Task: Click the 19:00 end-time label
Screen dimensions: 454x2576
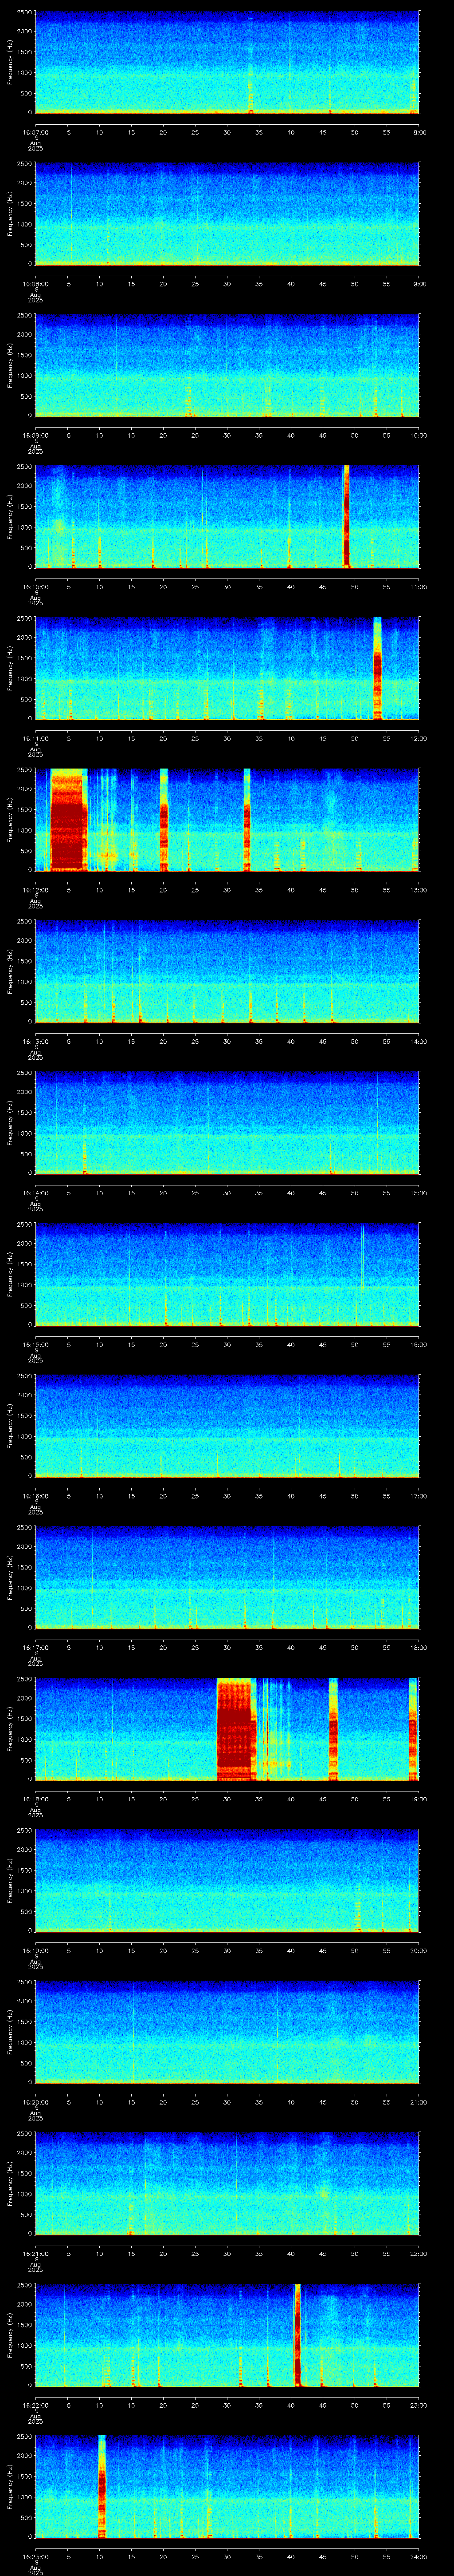Action: coord(419,1799)
